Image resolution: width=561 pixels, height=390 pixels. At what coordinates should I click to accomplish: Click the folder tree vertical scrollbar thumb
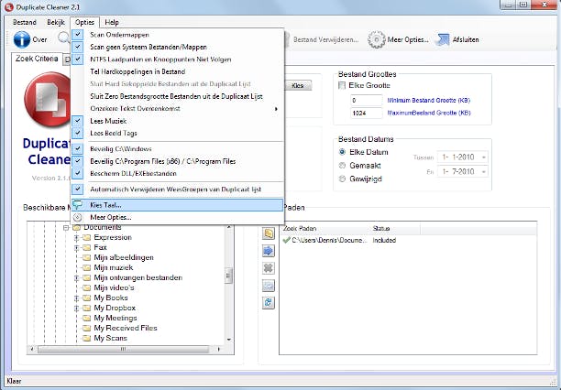[x=228, y=276]
